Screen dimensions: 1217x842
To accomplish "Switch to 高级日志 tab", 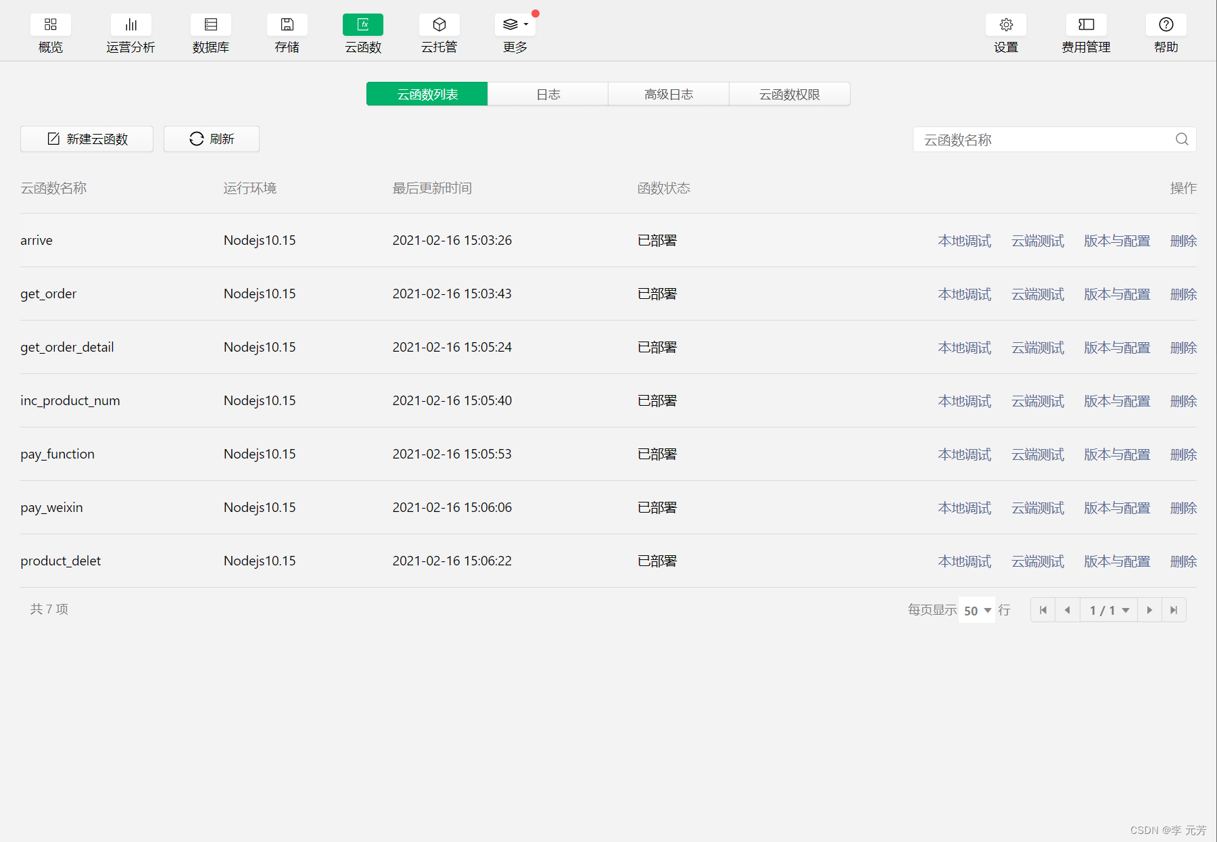I will [x=669, y=94].
